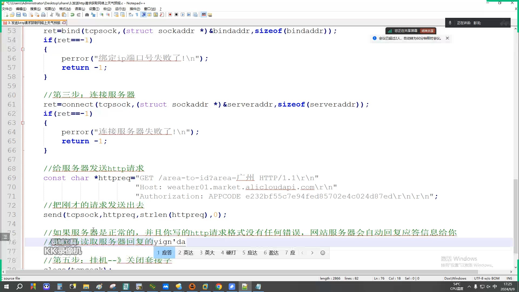Choose IME candidate 2 英达
The height and width of the screenshot is (292, 519).
click(186, 253)
